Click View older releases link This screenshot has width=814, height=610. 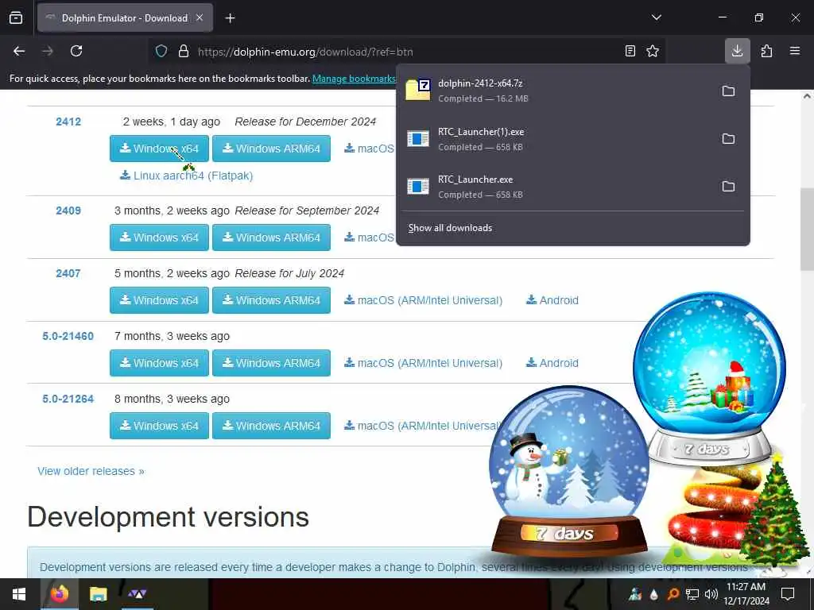pos(91,472)
